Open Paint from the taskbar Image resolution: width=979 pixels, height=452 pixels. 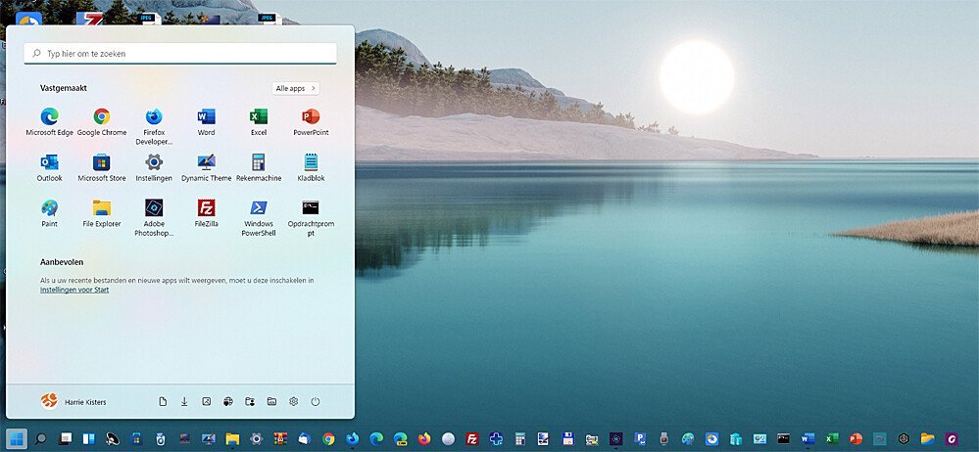click(687, 439)
